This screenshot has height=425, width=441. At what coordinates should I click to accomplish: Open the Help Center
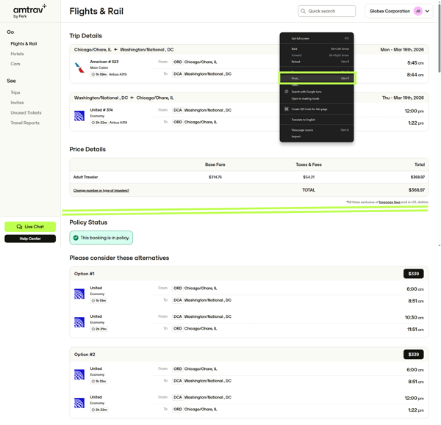[30, 239]
